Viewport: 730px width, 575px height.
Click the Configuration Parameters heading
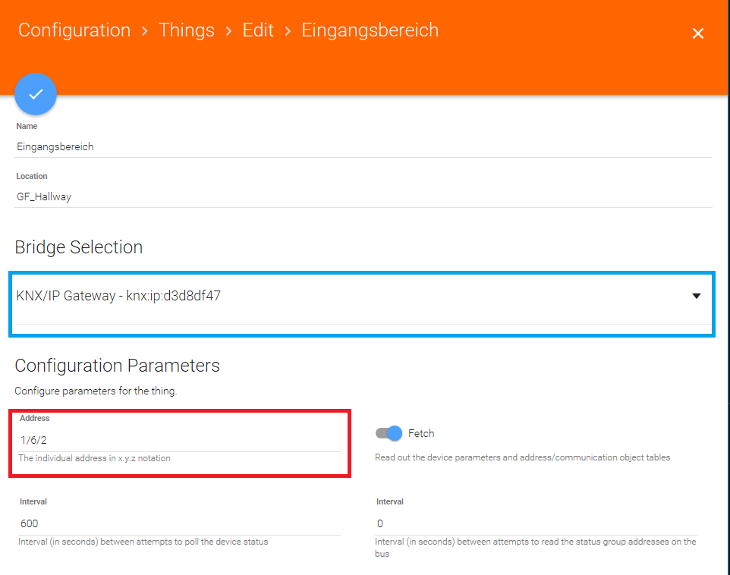click(x=118, y=366)
